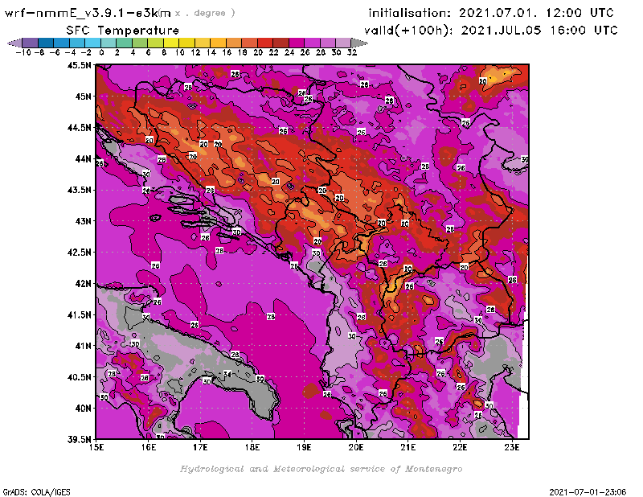
Task: Click the '40.5N' latitude label
Action: coord(80,377)
